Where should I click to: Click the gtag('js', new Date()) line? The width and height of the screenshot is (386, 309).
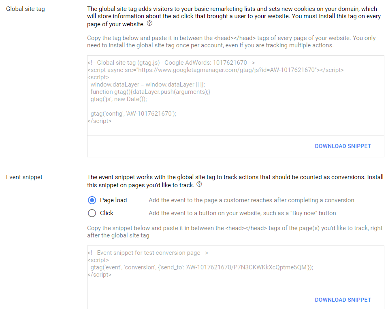119,99
